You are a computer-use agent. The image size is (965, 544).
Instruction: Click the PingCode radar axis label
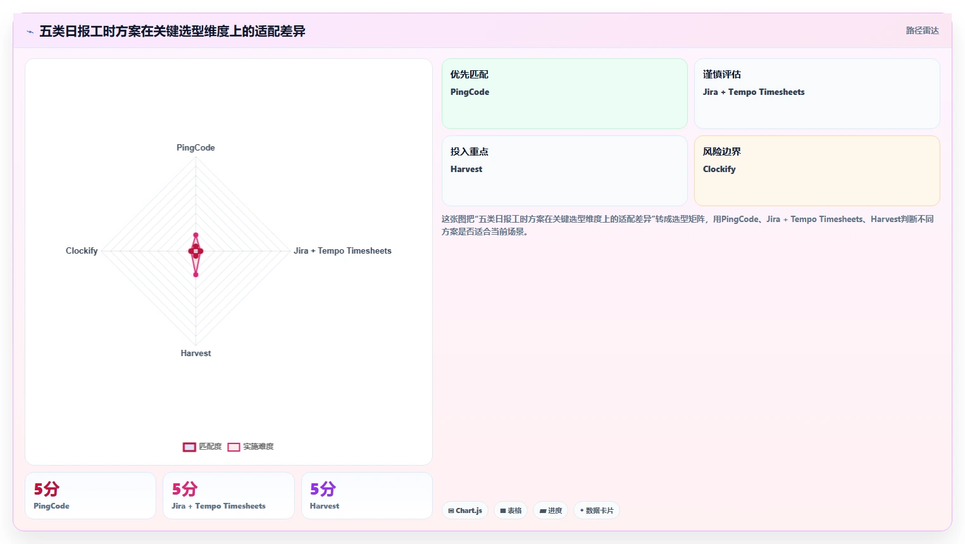(196, 147)
